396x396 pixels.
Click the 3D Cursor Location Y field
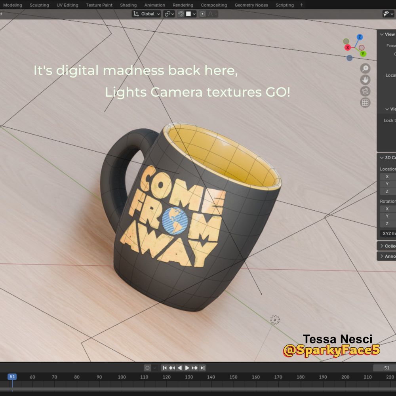388,184
